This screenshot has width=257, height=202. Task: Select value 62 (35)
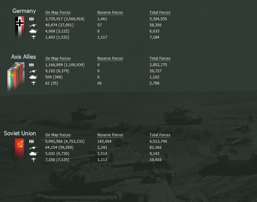tap(52, 83)
